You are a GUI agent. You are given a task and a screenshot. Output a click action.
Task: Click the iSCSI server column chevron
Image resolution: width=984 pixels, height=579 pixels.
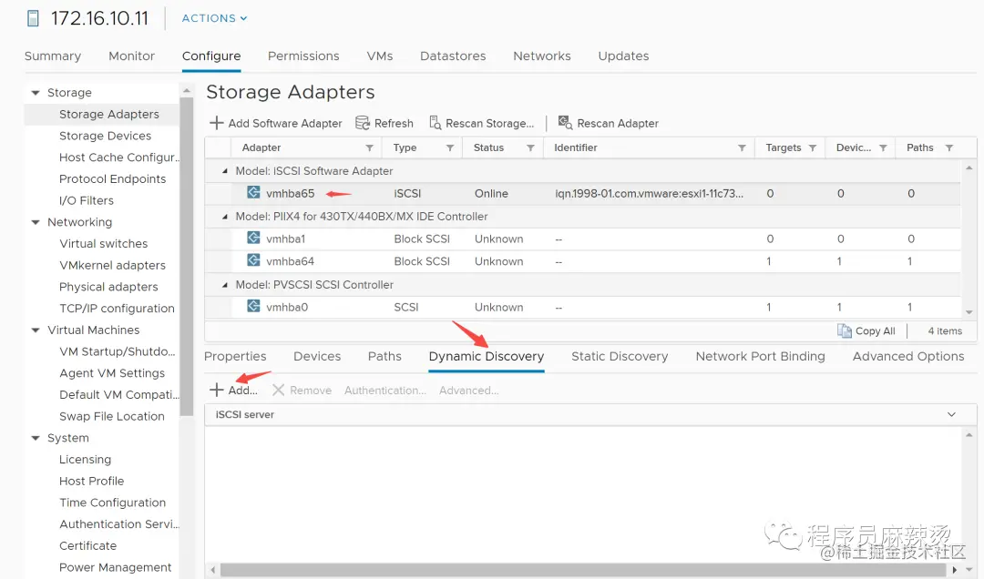[x=951, y=414]
